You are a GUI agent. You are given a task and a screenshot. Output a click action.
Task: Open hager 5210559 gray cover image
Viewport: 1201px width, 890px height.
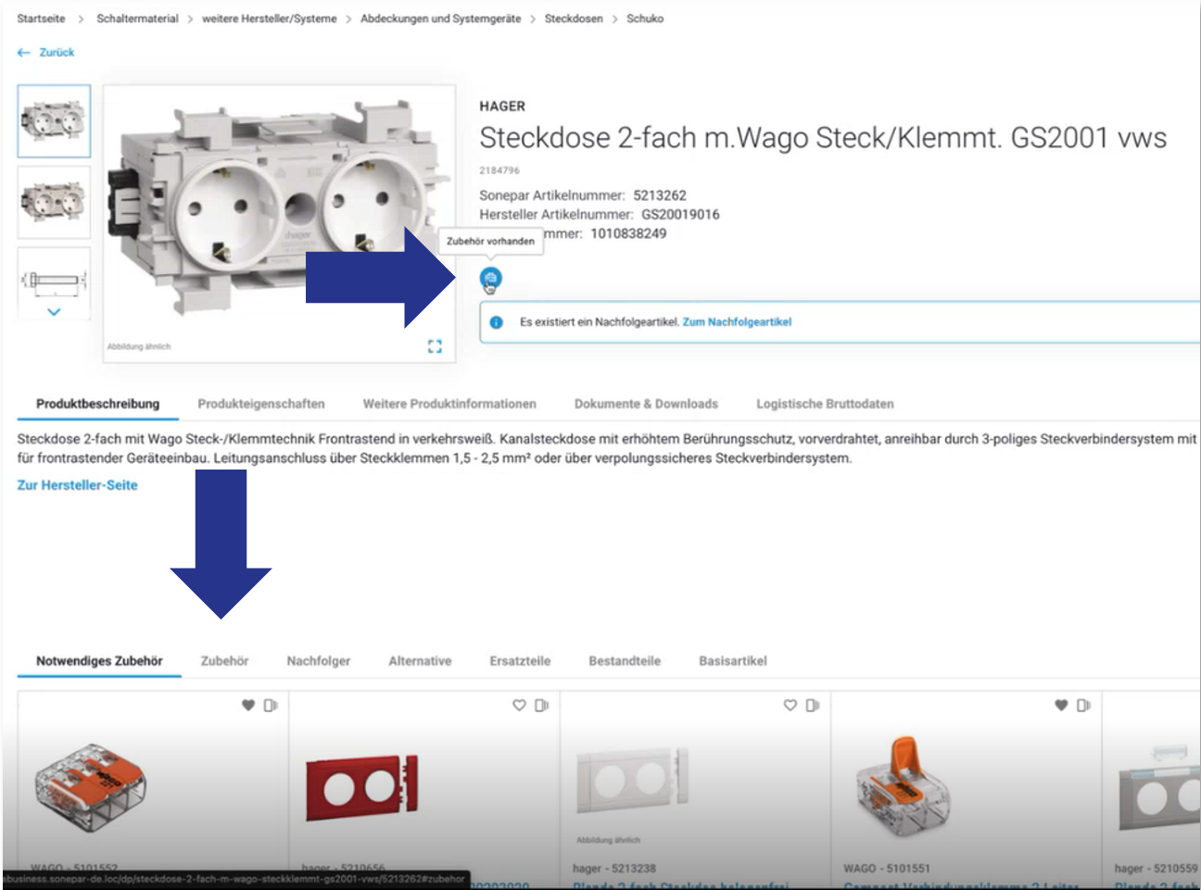click(x=1158, y=787)
